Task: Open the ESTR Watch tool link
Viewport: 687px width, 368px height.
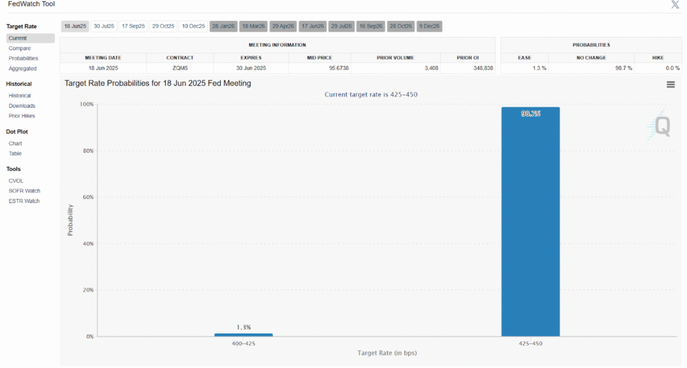Action: [24, 201]
